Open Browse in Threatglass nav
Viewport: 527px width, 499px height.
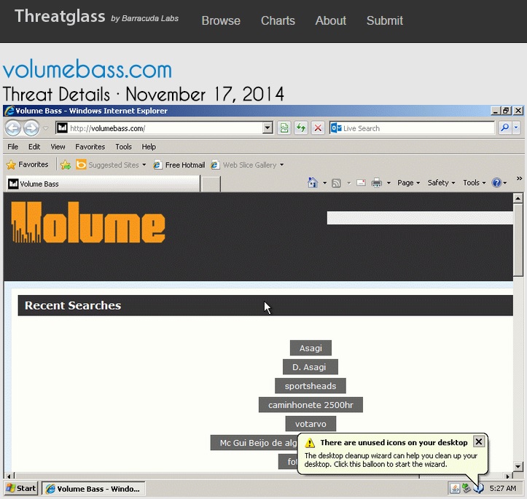tap(221, 20)
